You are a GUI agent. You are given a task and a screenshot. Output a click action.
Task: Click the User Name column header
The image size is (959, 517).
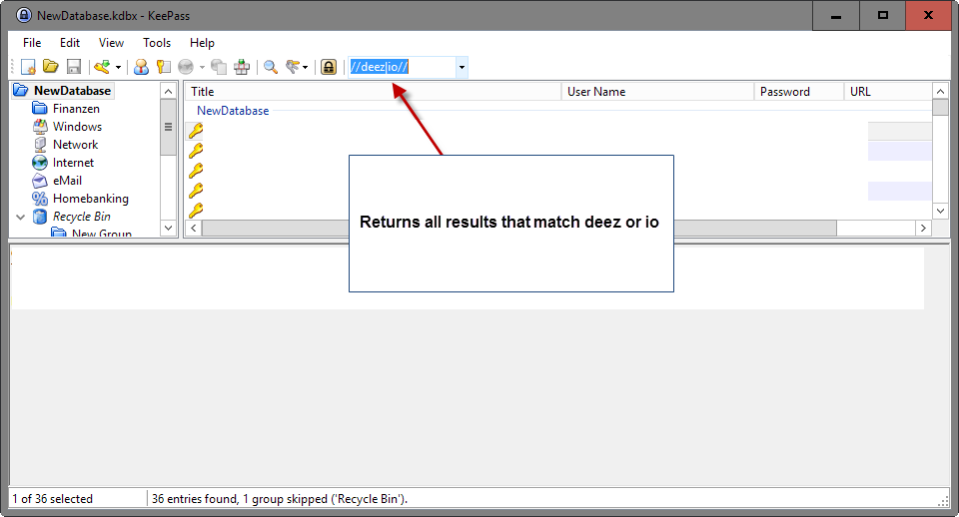[656, 92]
